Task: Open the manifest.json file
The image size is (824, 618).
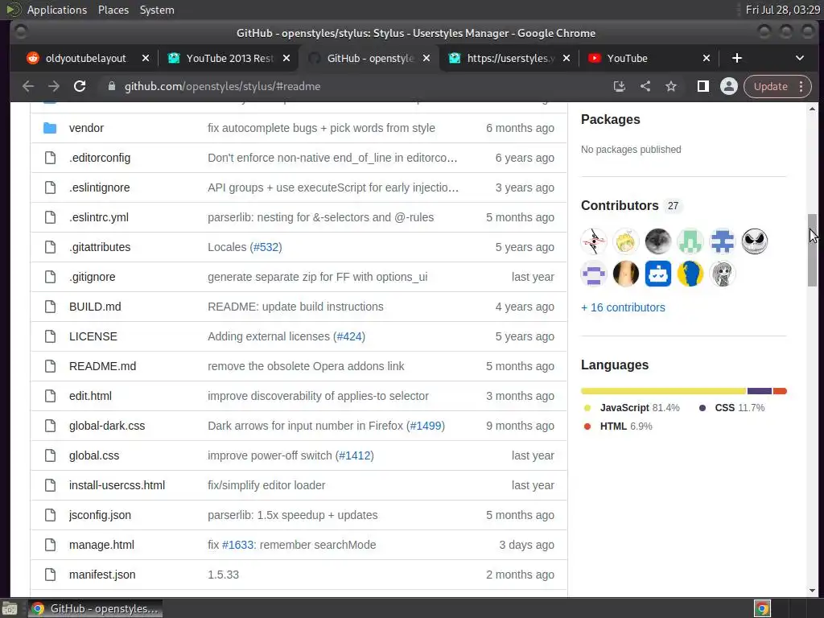Action: (x=102, y=575)
